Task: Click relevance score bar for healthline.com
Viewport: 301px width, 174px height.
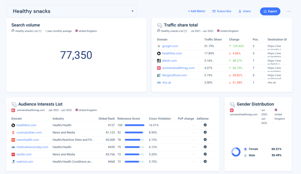Action: tap(135, 125)
